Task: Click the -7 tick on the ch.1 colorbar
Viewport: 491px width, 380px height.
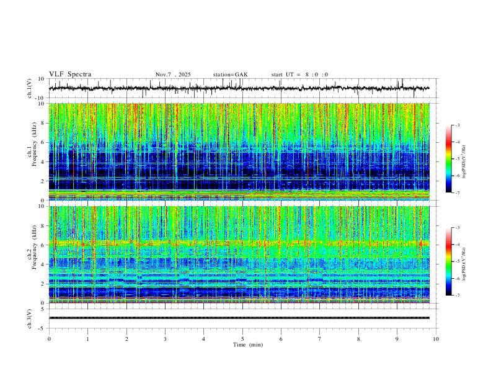Action: tap(458, 193)
